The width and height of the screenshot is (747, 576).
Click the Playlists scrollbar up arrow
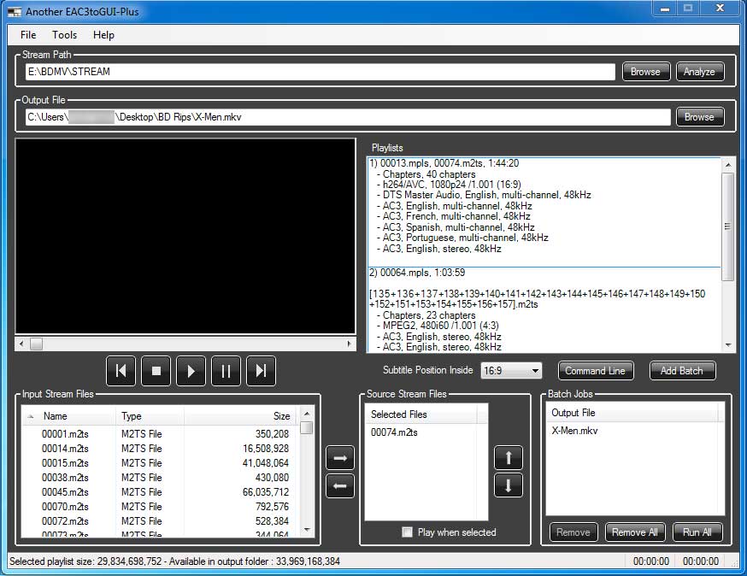(728, 165)
